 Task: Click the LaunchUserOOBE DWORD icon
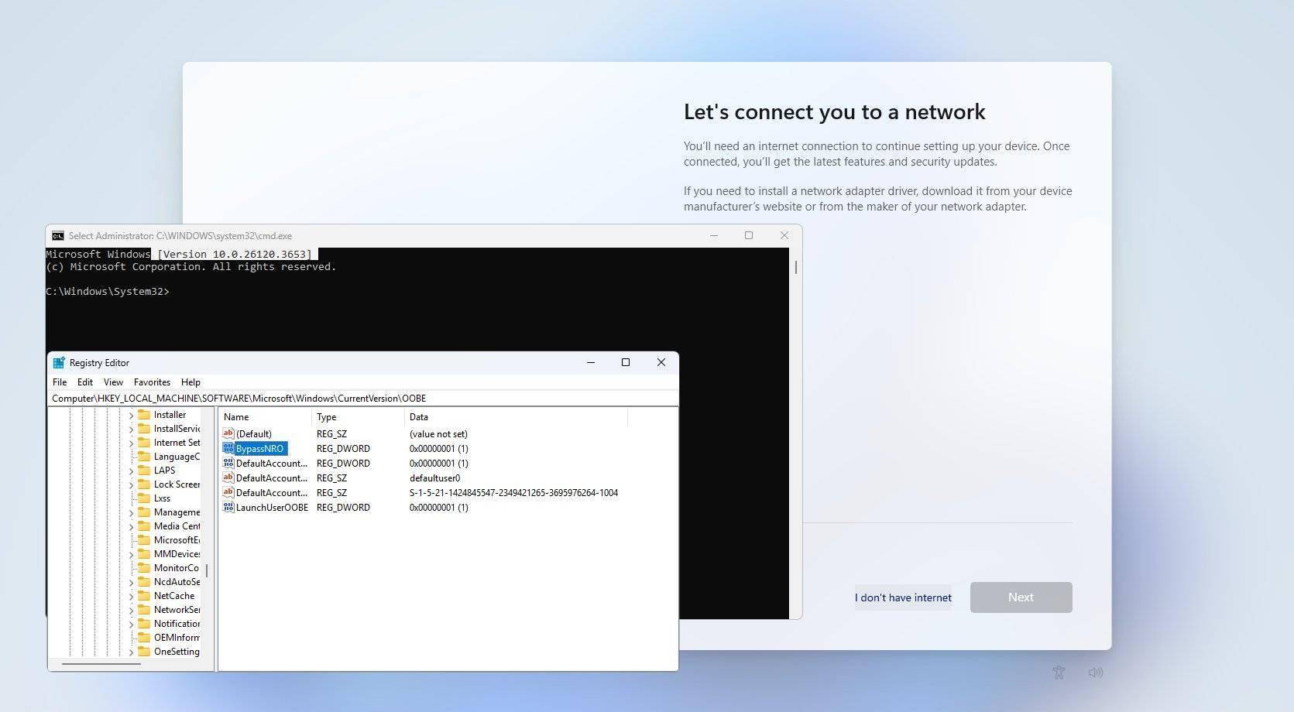(x=228, y=507)
